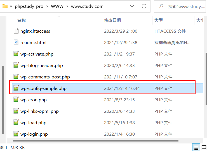The width and height of the screenshot is (207, 151).
Task: Click the 搜狗高速浏览器H... type cell
Action: [x=172, y=43]
